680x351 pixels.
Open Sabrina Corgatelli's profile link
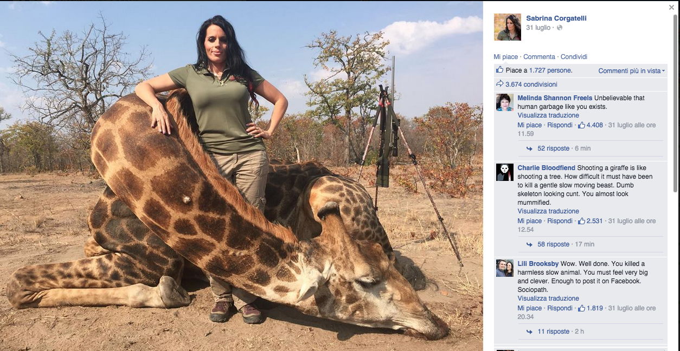[556, 18]
